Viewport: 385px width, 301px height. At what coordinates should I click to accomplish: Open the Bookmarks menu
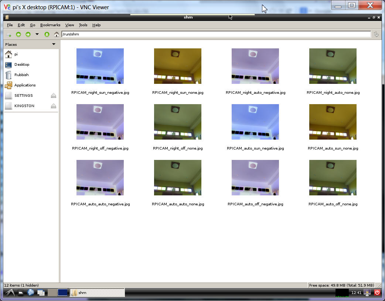[50, 25]
